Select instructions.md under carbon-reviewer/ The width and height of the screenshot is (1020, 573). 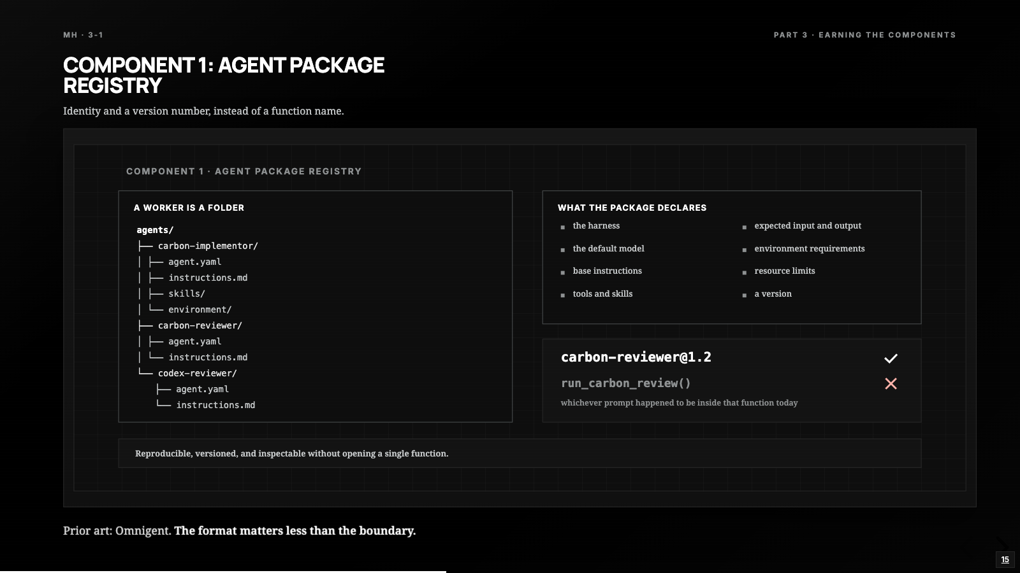(208, 357)
